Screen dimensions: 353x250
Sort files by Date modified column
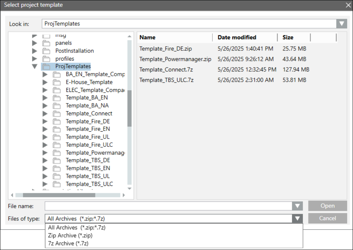coord(237,37)
